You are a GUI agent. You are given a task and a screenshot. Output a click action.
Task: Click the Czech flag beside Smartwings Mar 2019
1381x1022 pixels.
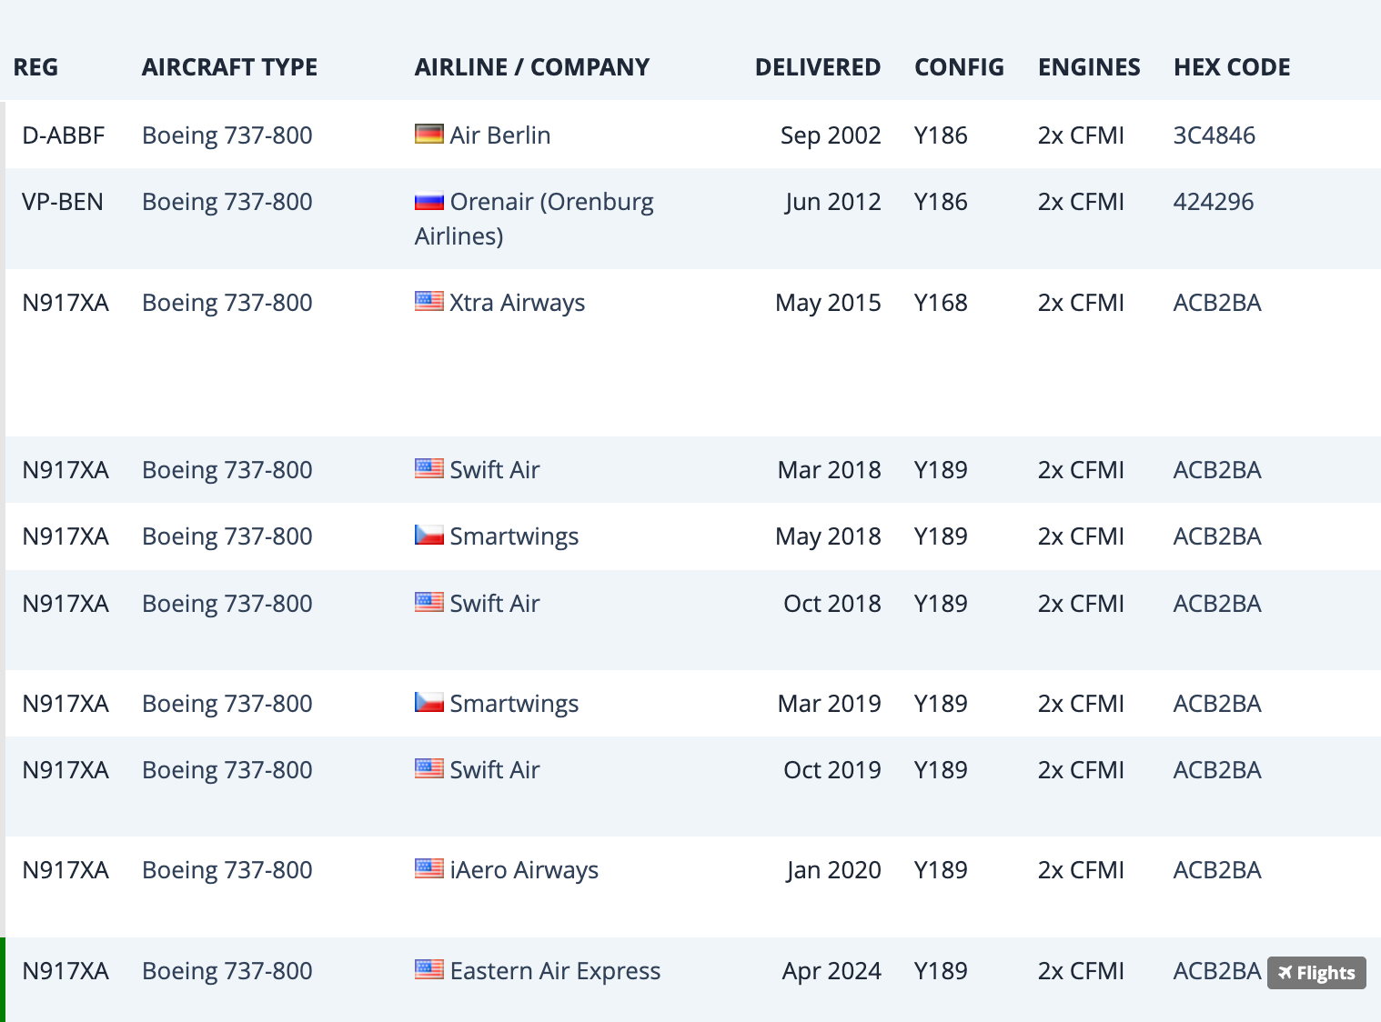click(429, 702)
